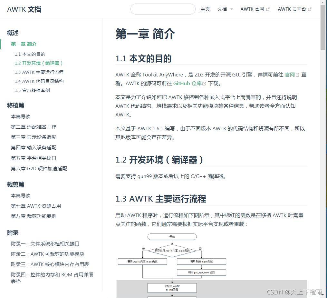Open the 主页 nav item
Screen dimensions: 327x298
[205, 9]
